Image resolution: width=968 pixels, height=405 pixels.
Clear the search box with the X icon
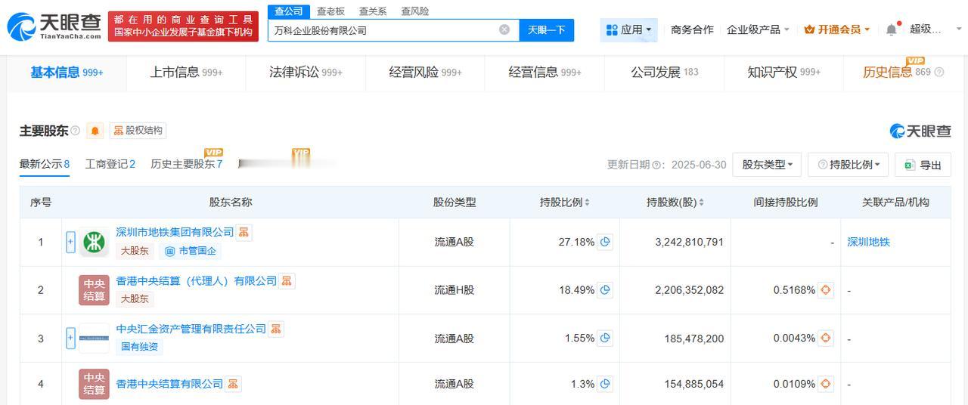point(504,29)
